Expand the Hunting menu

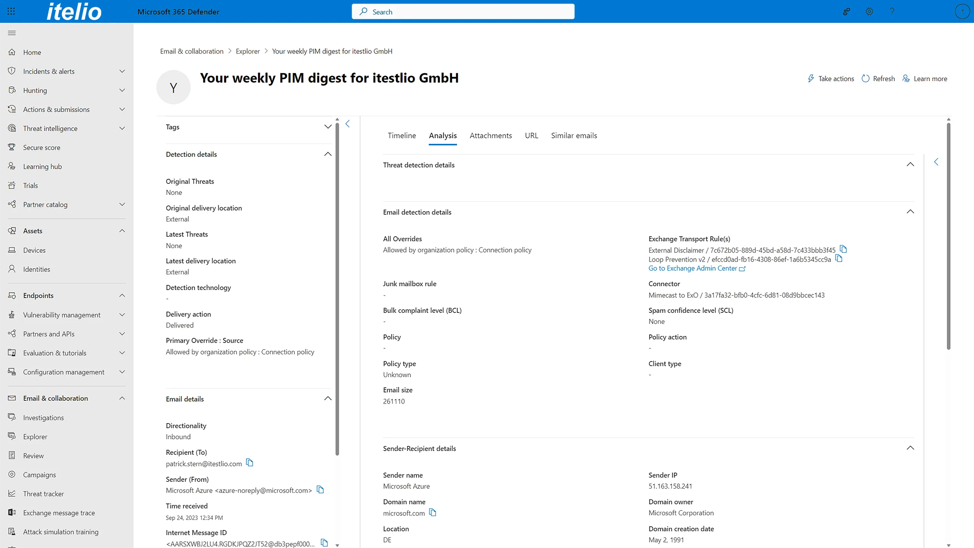tap(122, 90)
